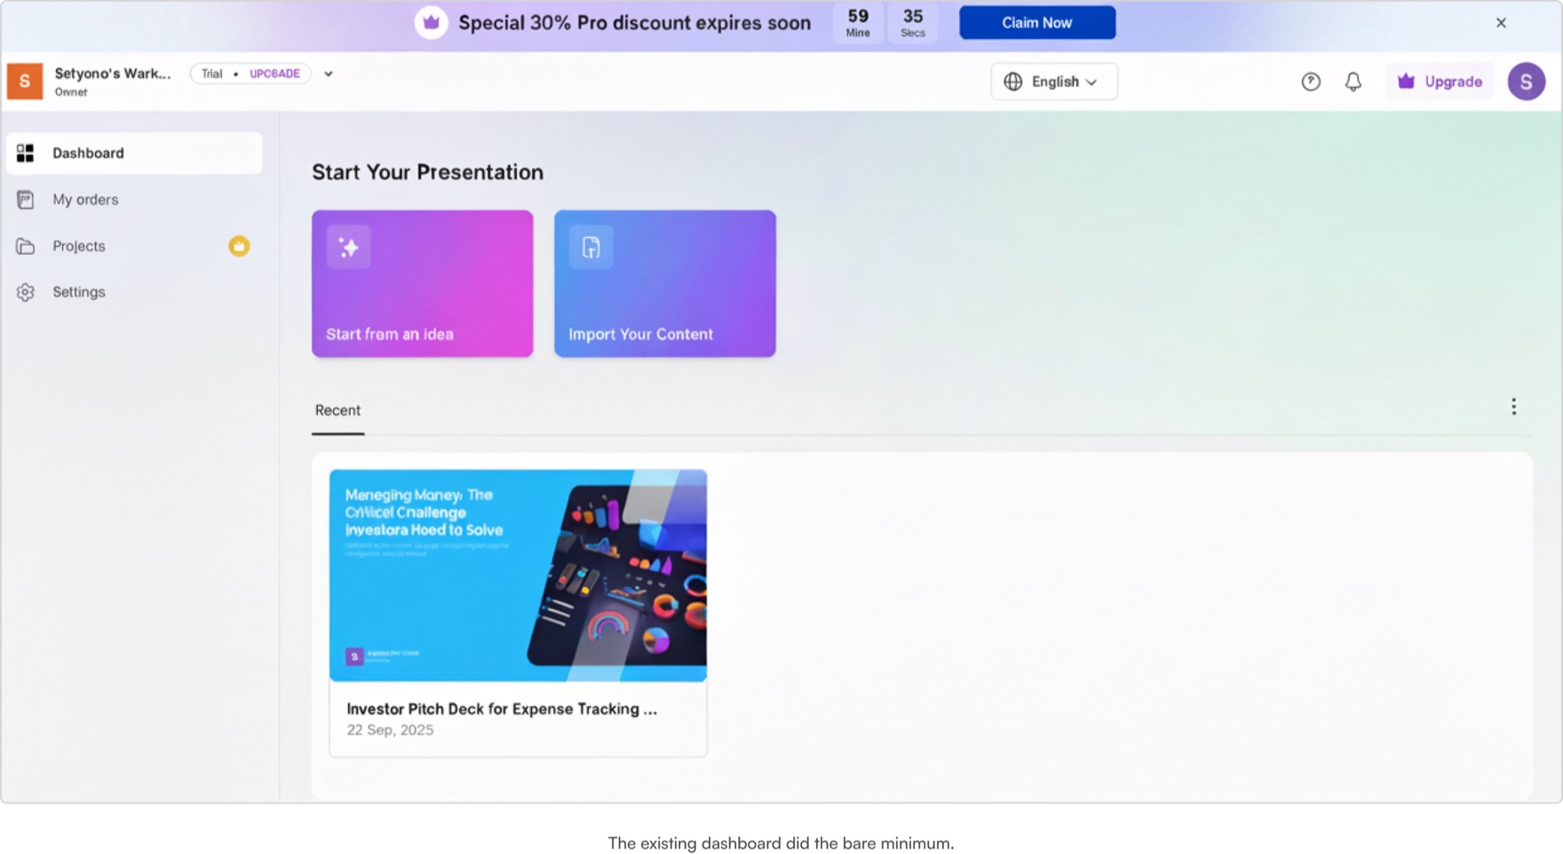Image resolution: width=1563 pixels, height=854 pixels.
Task: Start a presentation from an idea
Action: tap(422, 283)
